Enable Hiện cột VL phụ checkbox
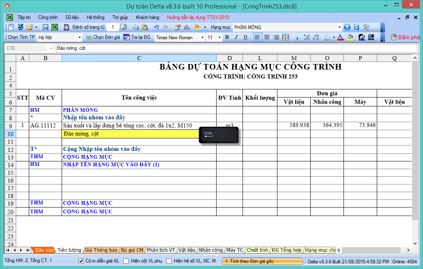The width and height of the screenshot is (423, 269). [126, 261]
